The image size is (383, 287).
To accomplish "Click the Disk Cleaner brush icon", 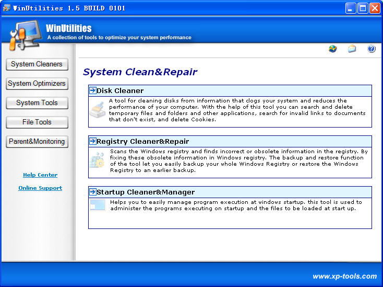I will point(98,110).
